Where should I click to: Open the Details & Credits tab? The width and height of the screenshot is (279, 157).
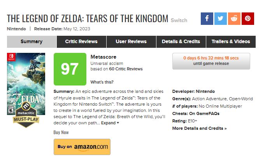(181, 42)
